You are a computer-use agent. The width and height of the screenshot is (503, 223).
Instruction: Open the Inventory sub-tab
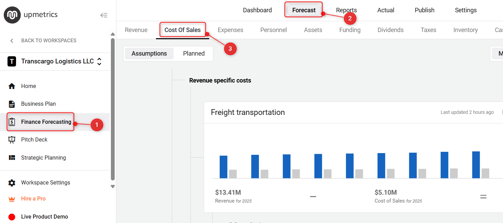tap(465, 30)
